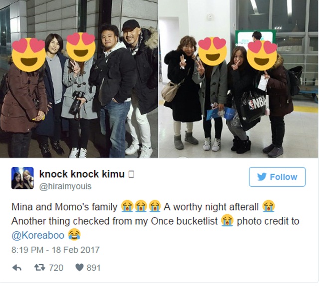Open the left outdoor group photo

[x=79, y=79]
